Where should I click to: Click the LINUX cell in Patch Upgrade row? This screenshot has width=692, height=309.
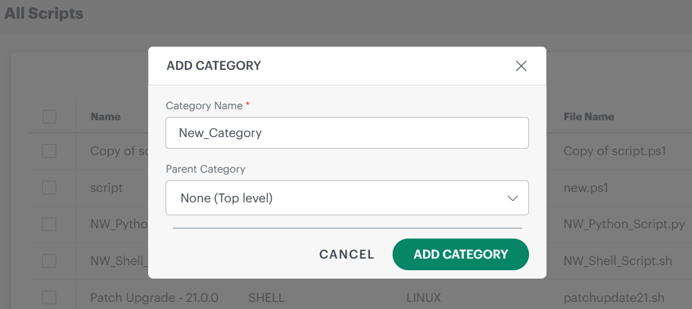click(423, 298)
